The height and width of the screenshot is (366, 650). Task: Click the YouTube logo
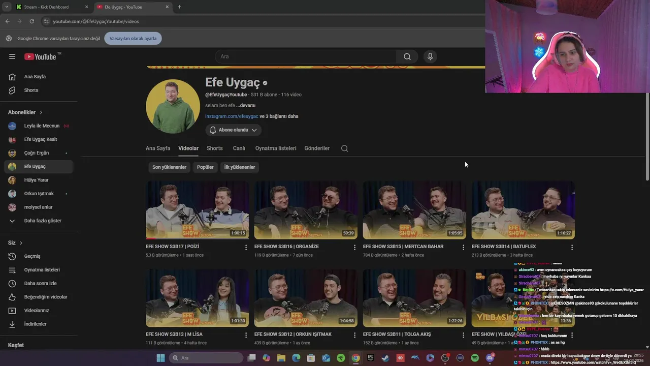(40, 56)
